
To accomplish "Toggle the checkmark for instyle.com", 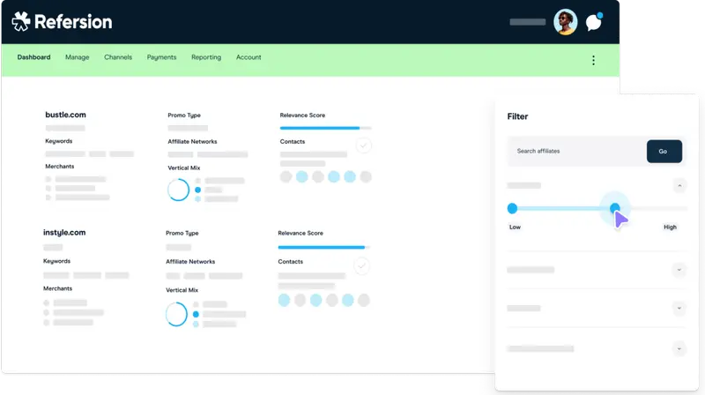I will 361,265.
